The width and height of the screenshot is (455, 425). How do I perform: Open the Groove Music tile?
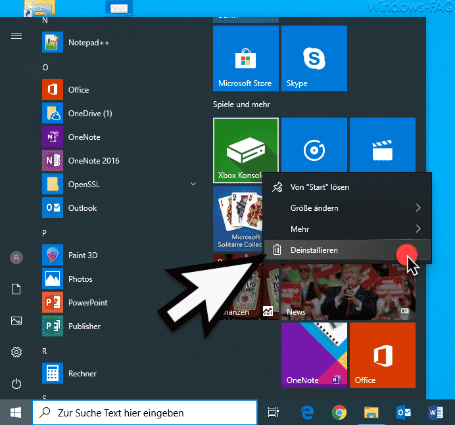(x=314, y=150)
